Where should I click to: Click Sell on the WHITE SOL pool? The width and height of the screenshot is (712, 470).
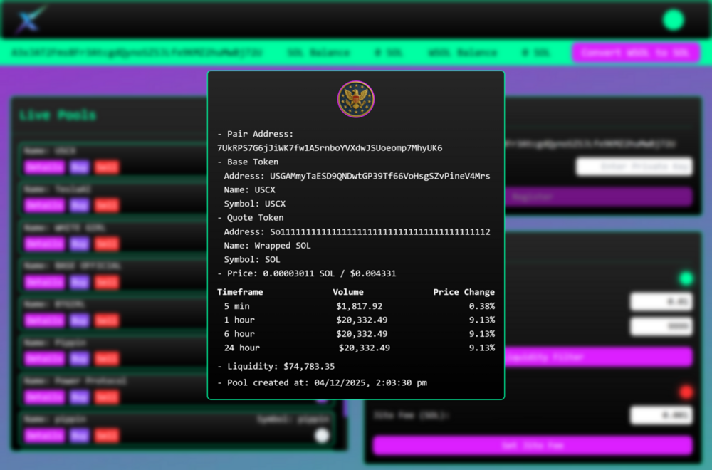click(106, 244)
